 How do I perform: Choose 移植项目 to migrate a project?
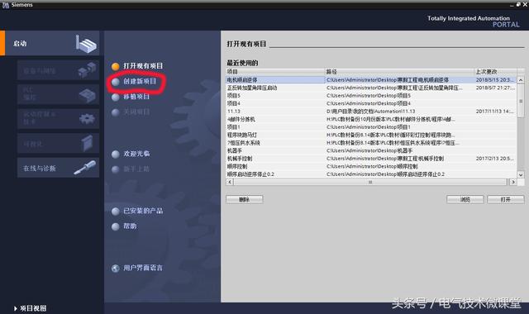click(x=136, y=97)
